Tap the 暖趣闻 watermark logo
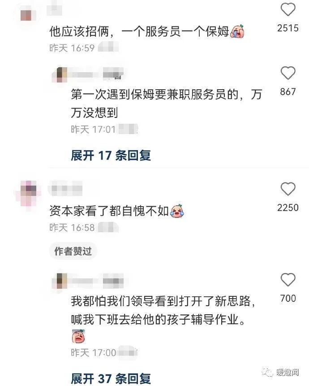This screenshot has width=309, height=386. [280, 372]
